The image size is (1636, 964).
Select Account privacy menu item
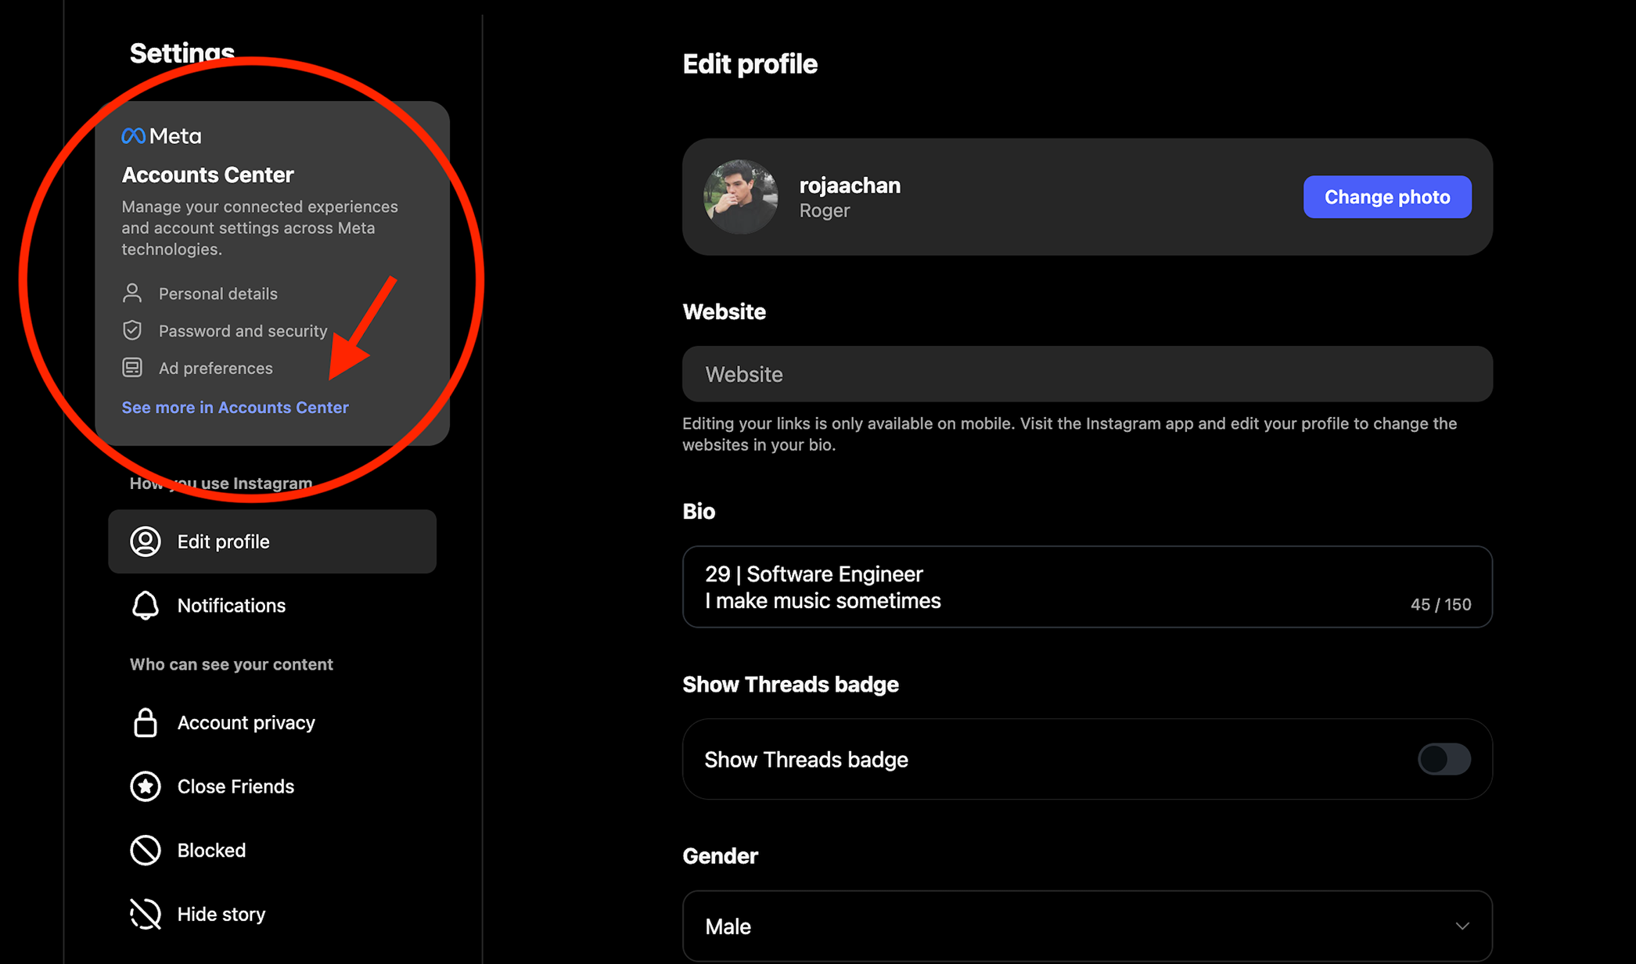pos(246,722)
